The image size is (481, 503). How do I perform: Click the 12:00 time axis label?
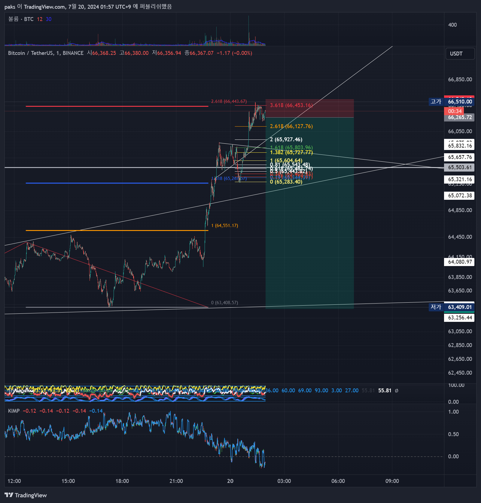click(x=14, y=481)
